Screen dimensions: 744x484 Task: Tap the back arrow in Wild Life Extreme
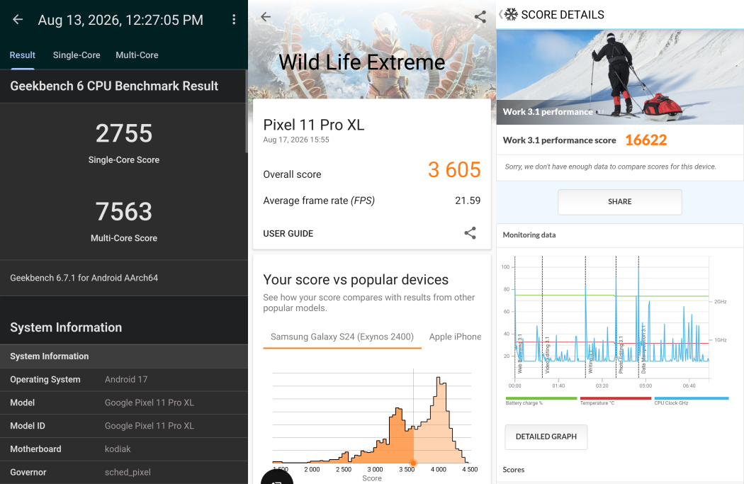pos(266,17)
